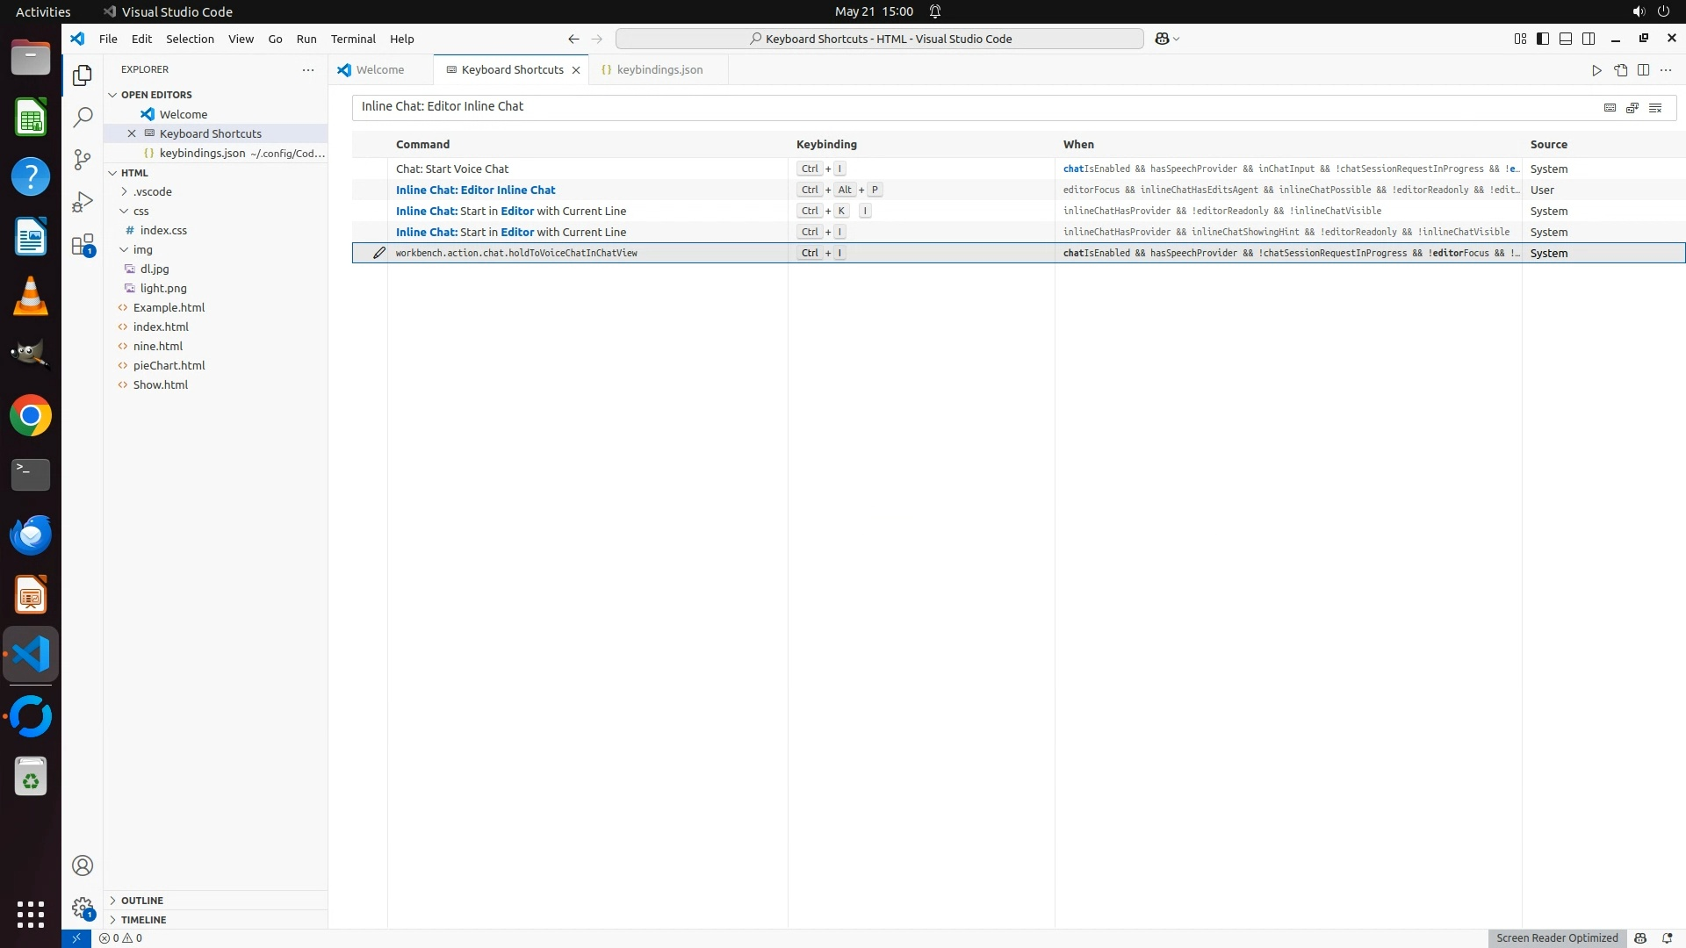1686x948 pixels.
Task: Open the Run and Debug view
Action: click(x=83, y=202)
